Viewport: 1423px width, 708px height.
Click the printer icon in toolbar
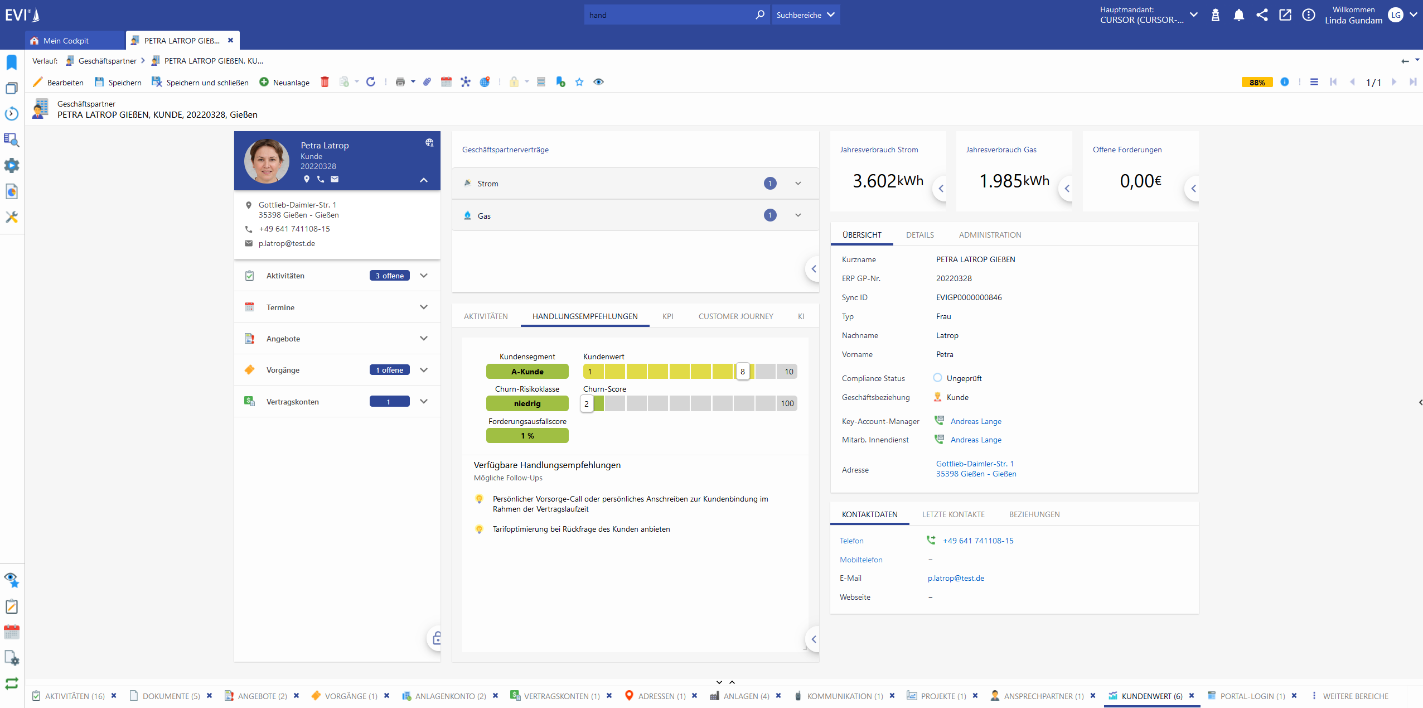(400, 82)
